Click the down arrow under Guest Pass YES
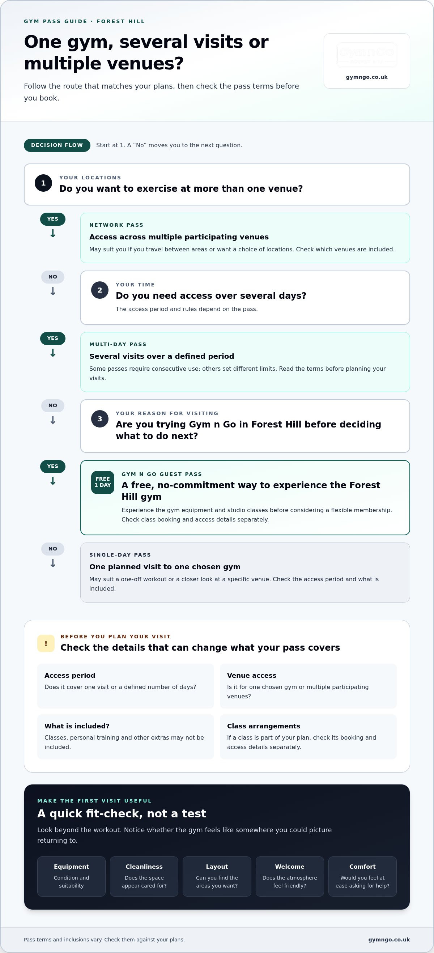 (x=52, y=481)
